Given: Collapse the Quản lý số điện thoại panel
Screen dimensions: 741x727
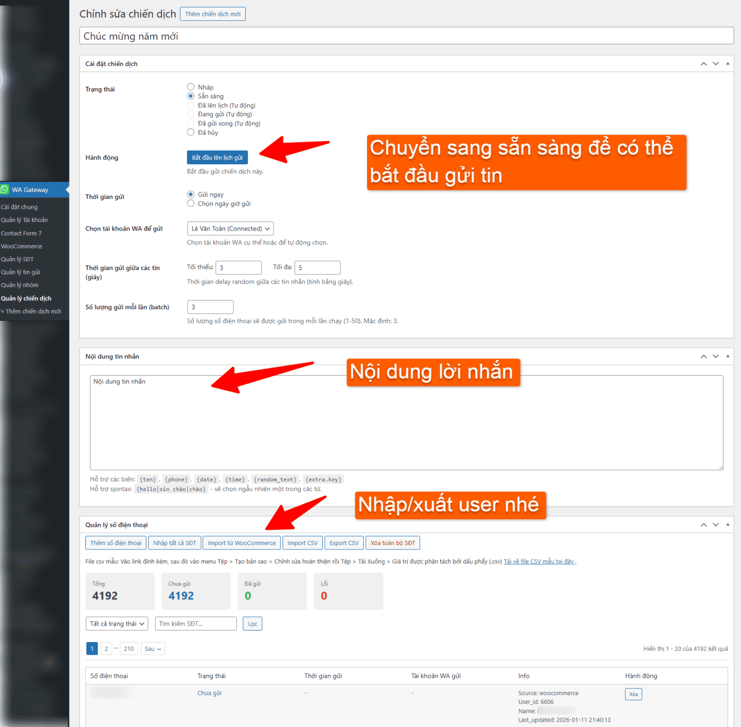Looking at the screenshot, I should click(x=727, y=525).
